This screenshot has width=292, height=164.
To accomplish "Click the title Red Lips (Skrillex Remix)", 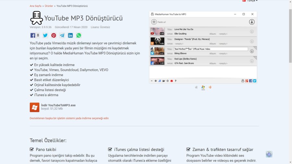I will [x=186, y=59].
